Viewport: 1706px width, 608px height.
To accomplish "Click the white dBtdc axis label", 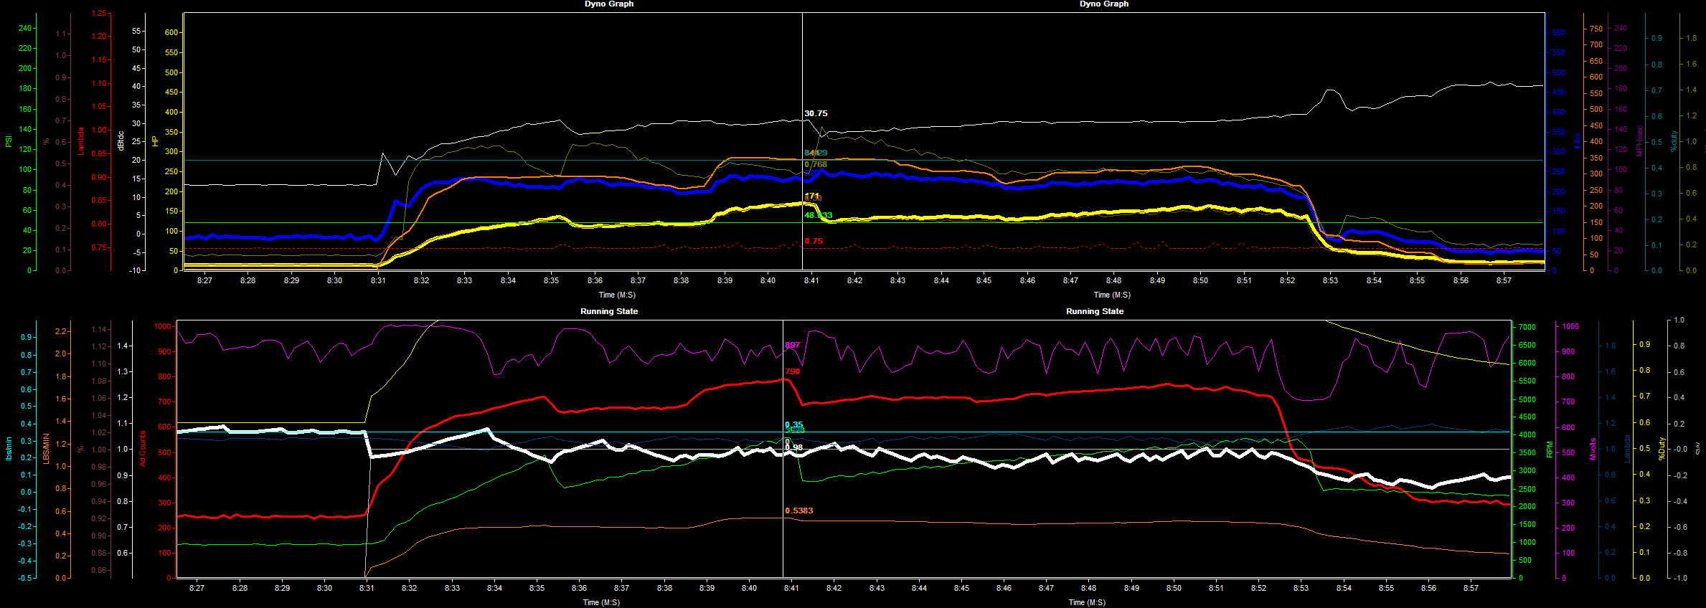I will [121, 141].
